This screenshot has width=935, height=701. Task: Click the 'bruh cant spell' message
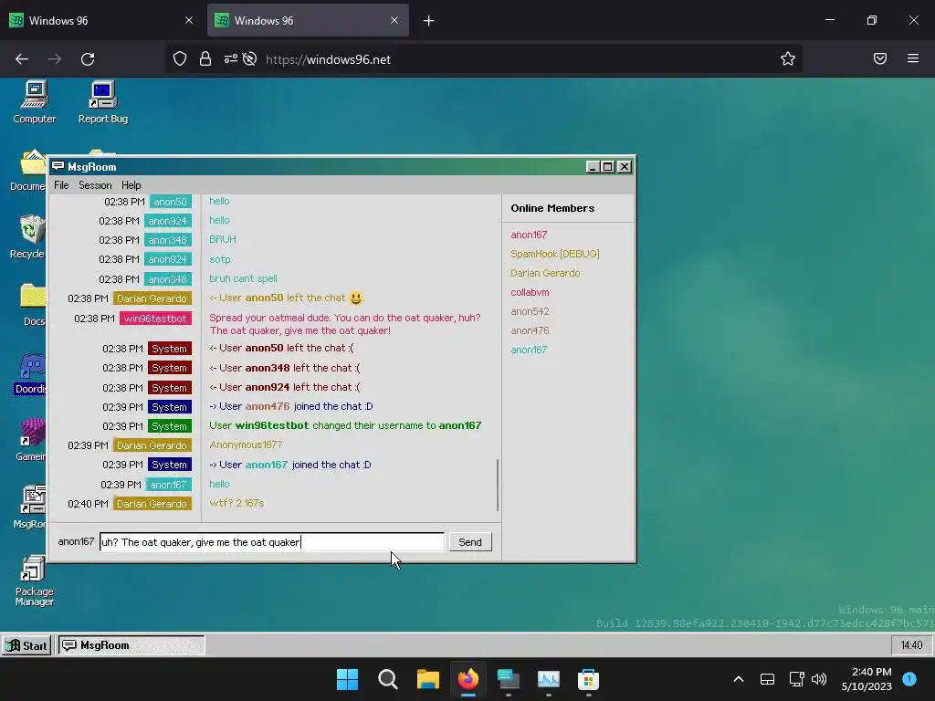pyautogui.click(x=243, y=278)
